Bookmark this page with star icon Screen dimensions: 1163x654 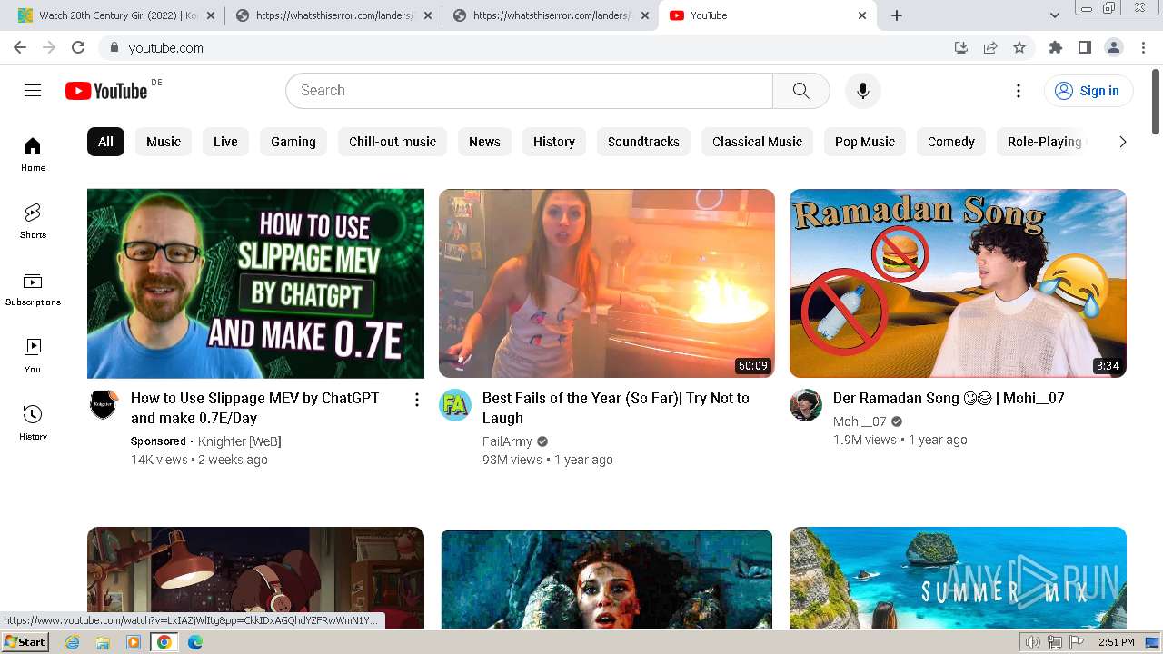[x=1019, y=47]
